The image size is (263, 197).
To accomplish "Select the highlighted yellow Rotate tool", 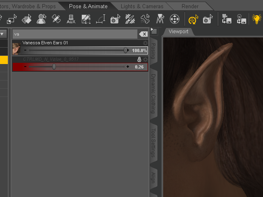I will click(x=193, y=19).
